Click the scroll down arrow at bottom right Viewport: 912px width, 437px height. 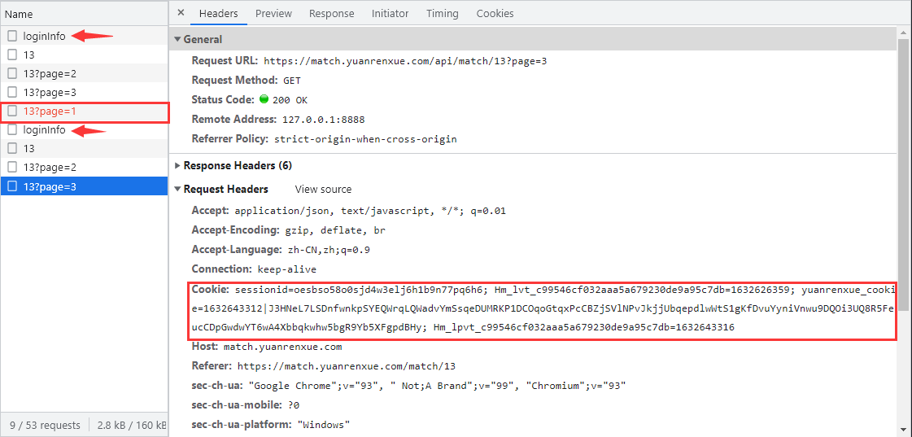pos(903,429)
